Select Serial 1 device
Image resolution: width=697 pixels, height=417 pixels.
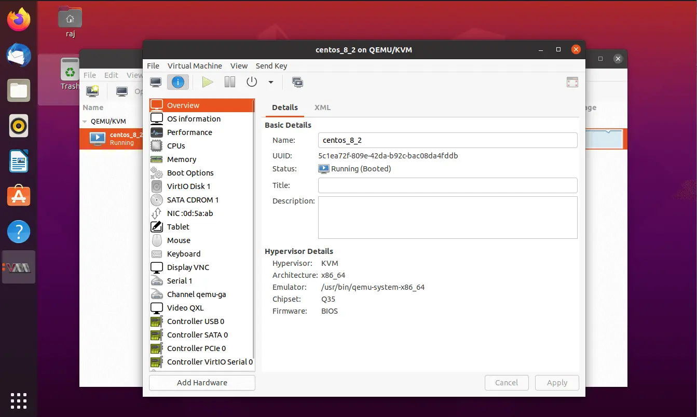pos(201,281)
